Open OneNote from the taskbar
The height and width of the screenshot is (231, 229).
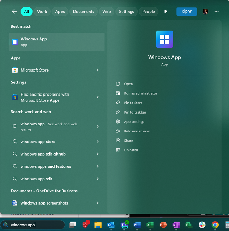click(x=176, y=225)
